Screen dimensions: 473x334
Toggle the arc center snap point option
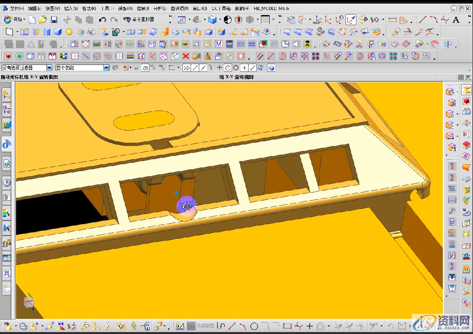228,68
